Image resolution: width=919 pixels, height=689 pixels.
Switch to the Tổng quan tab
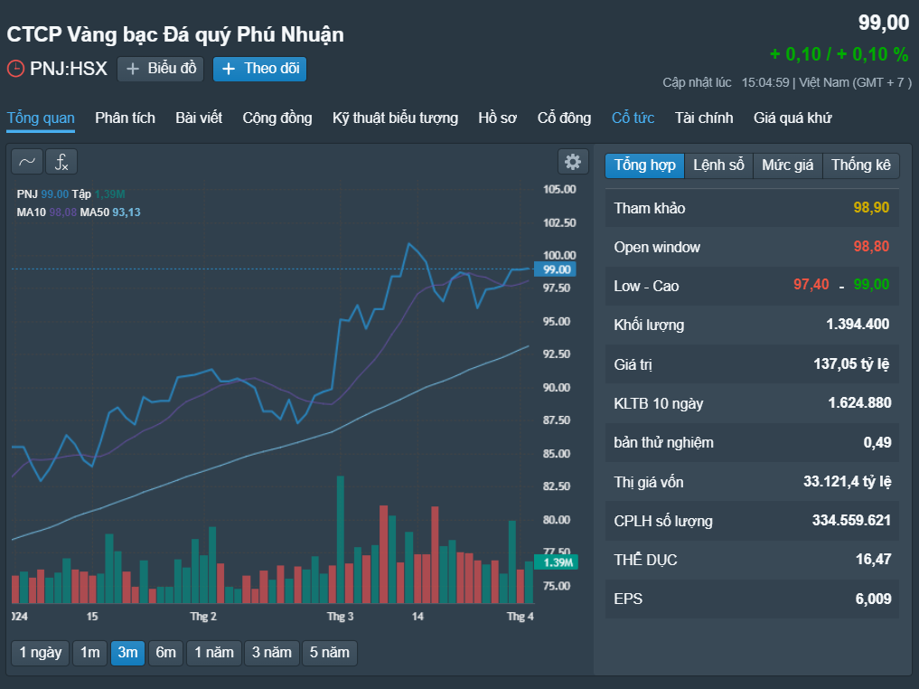(41, 118)
